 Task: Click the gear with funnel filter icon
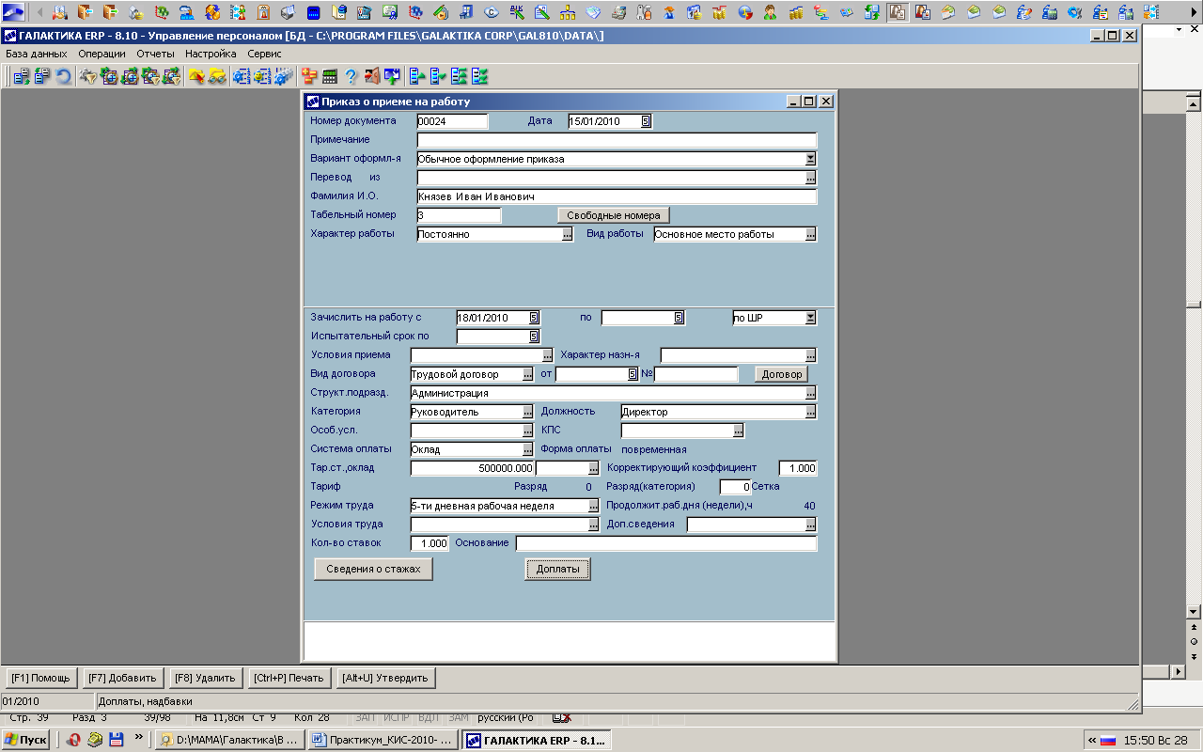coord(87,77)
